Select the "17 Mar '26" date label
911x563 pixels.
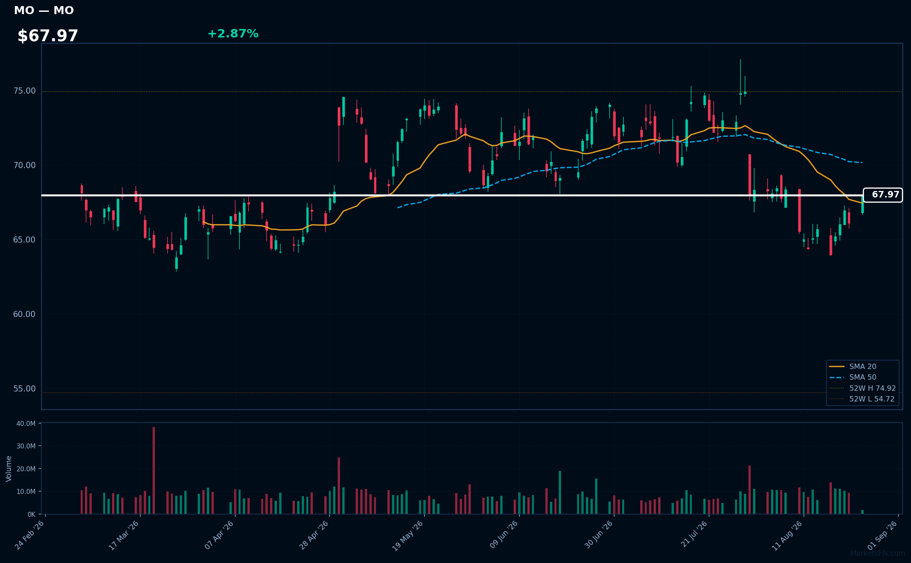[x=124, y=535]
